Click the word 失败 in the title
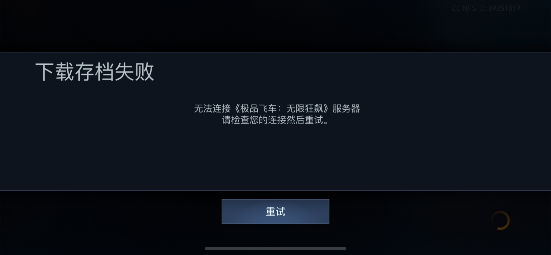Viewport: 551px width, 255px height. click(134, 72)
